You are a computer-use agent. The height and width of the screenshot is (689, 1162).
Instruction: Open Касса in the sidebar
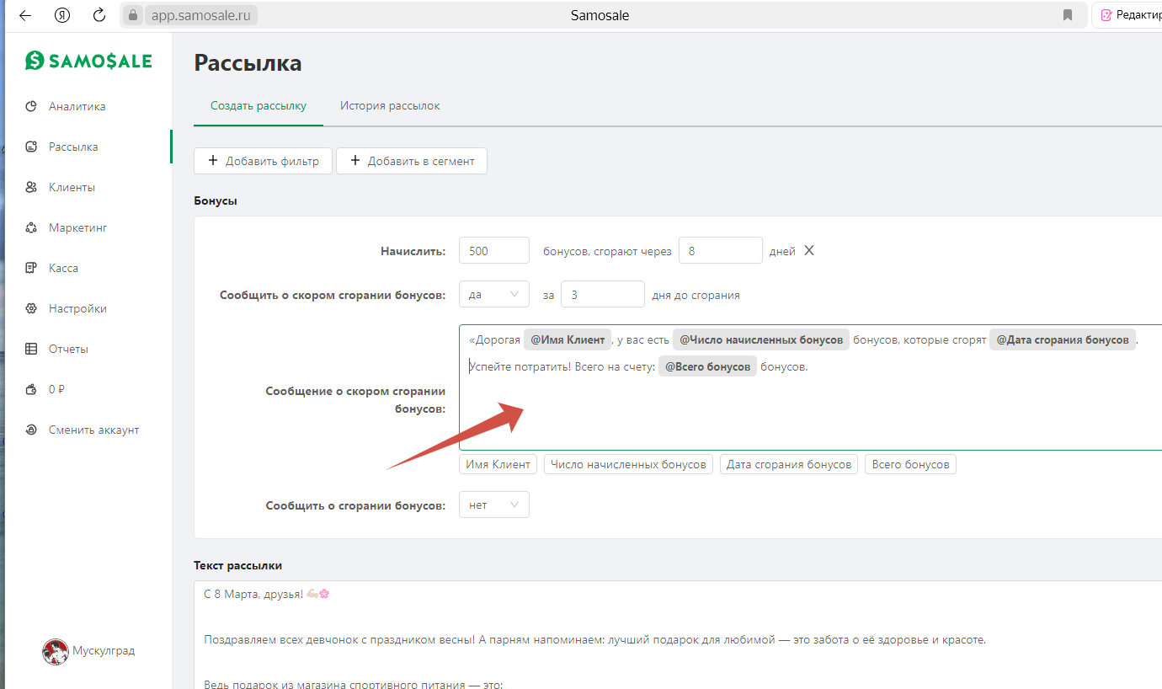pos(63,268)
